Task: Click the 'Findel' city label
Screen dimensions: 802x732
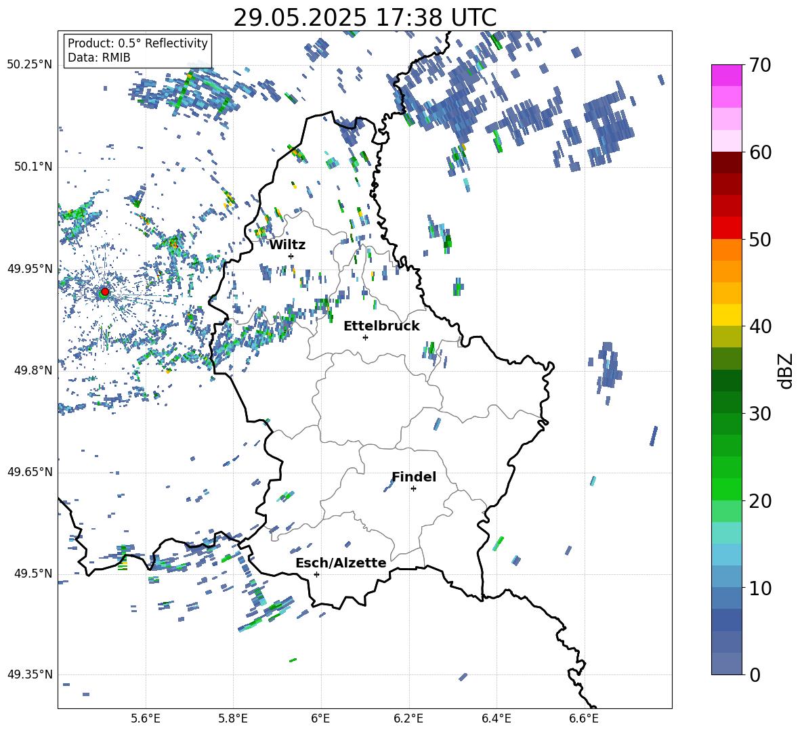Action: [x=414, y=477]
